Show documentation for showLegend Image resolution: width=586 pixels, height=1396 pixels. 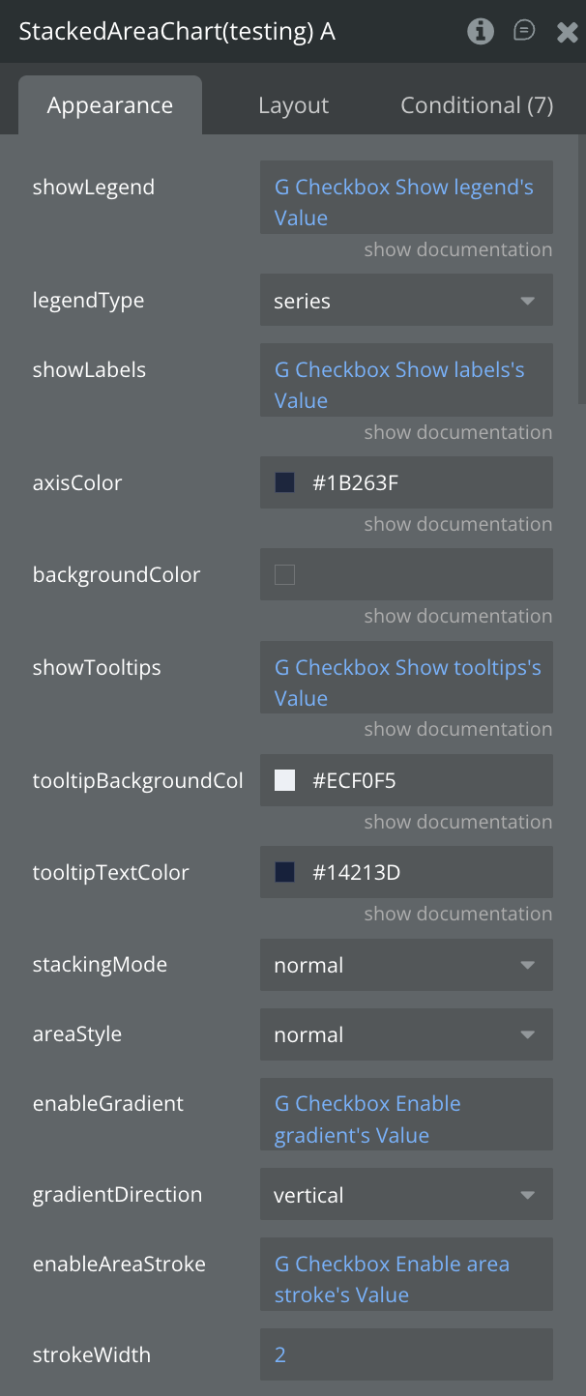point(457,249)
